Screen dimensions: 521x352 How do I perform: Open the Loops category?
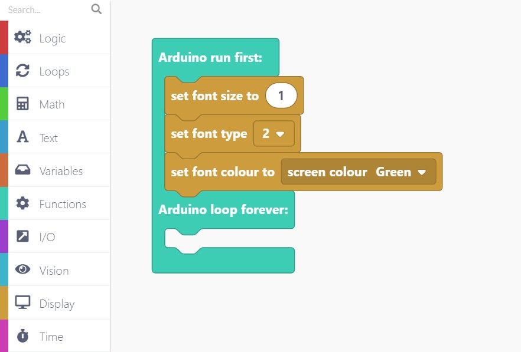(x=54, y=72)
